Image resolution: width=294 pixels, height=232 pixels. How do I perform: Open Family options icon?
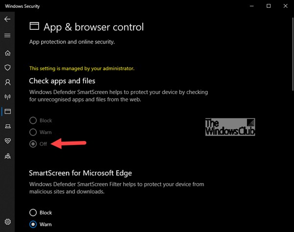[7, 156]
